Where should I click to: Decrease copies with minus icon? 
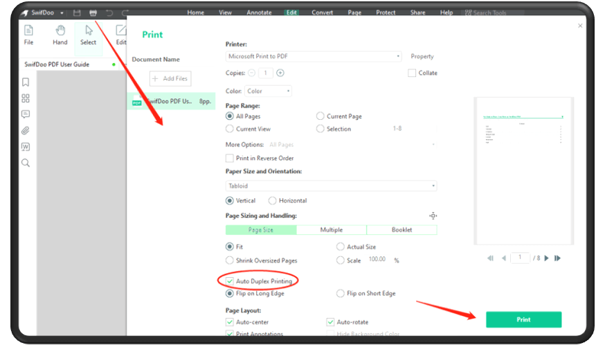pos(251,73)
